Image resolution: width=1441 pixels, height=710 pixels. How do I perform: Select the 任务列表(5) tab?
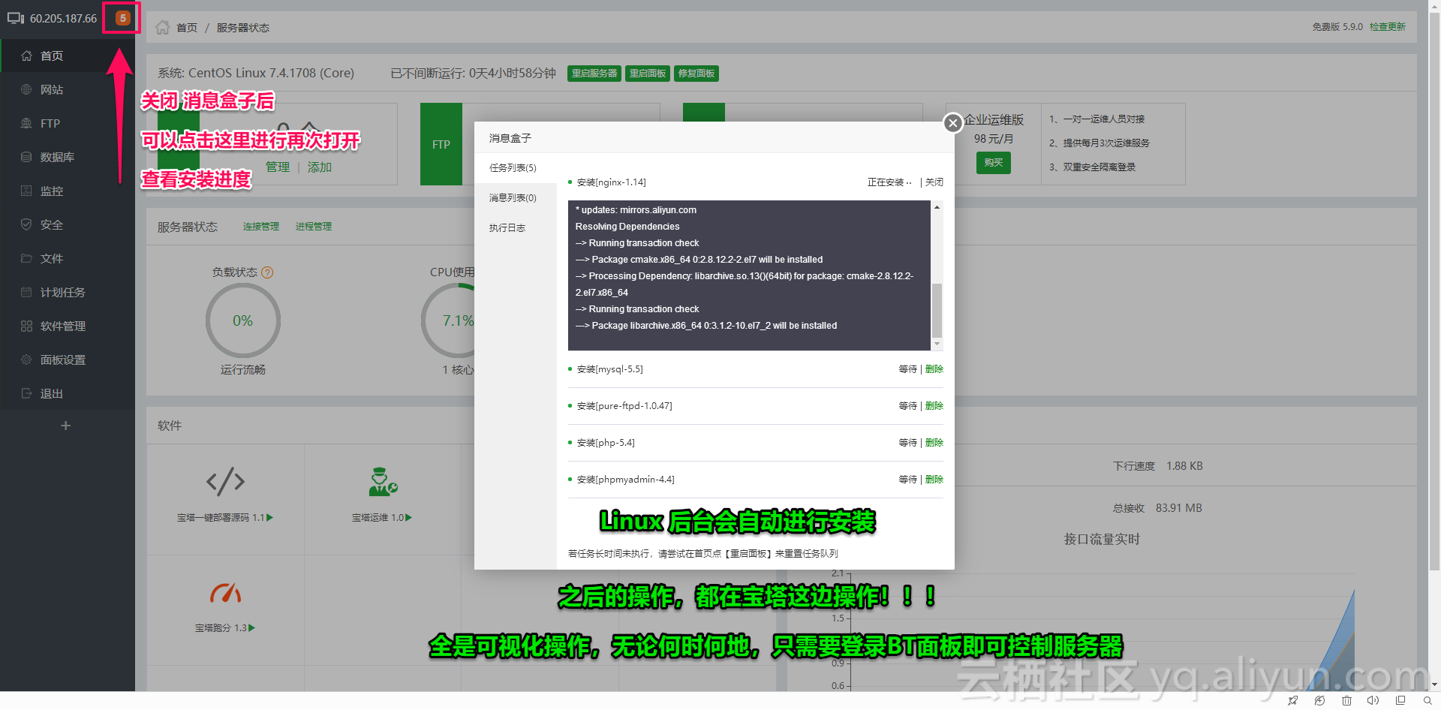pyautogui.click(x=516, y=168)
